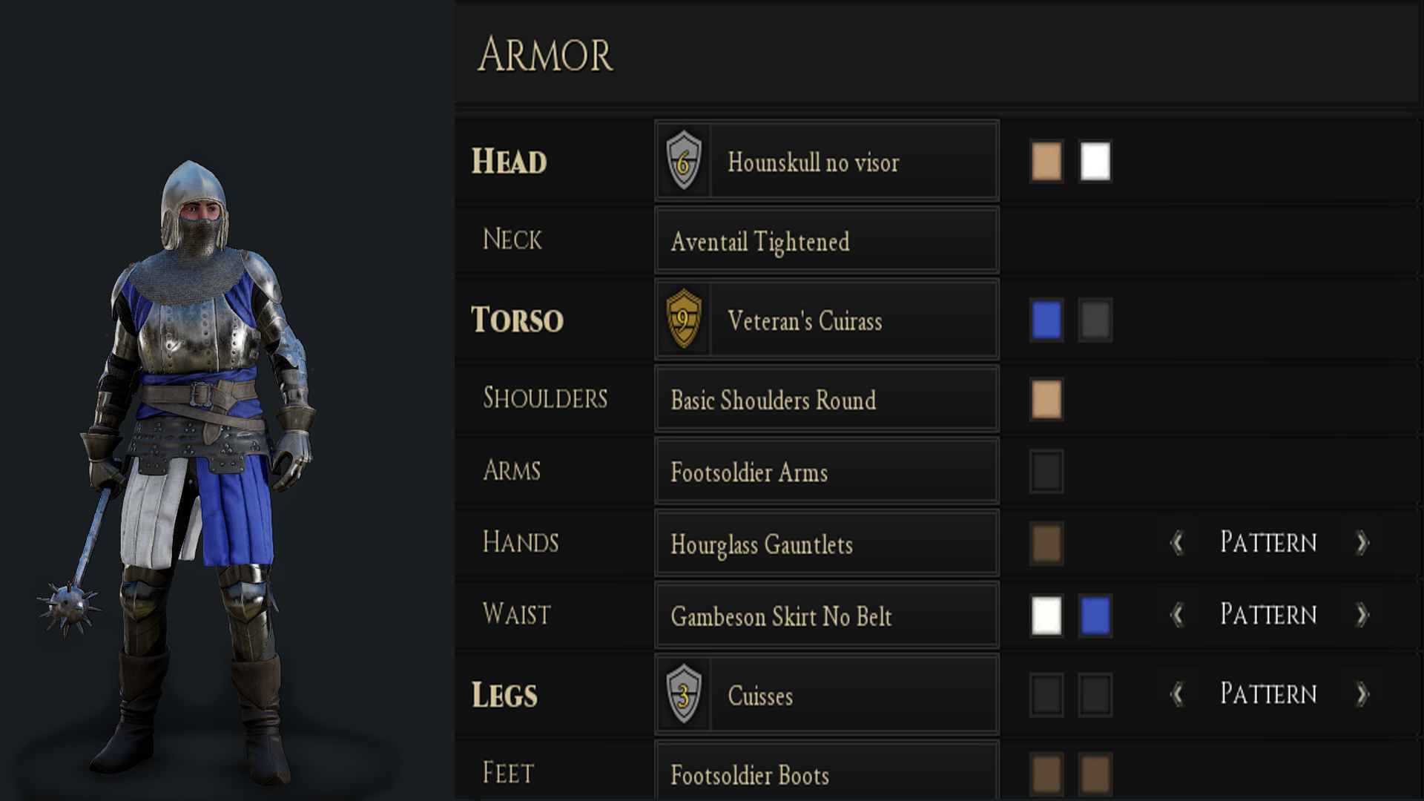Select previous Legs pattern arrow
Viewport: 1424px width, 801px height.
click(1176, 694)
